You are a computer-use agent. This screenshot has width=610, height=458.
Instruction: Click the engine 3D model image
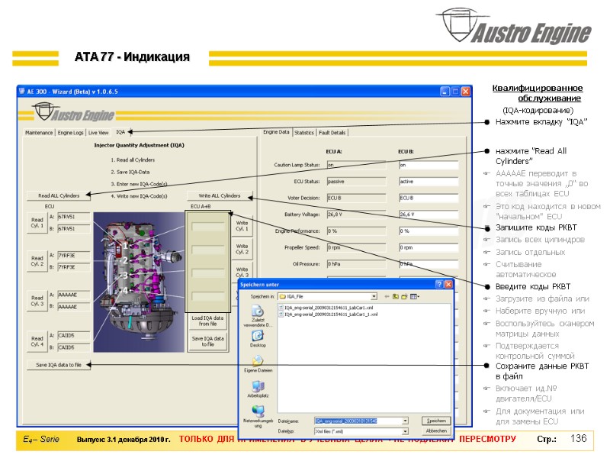pyautogui.click(x=139, y=282)
